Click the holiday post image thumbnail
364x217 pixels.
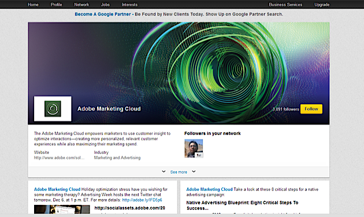pos(62,209)
